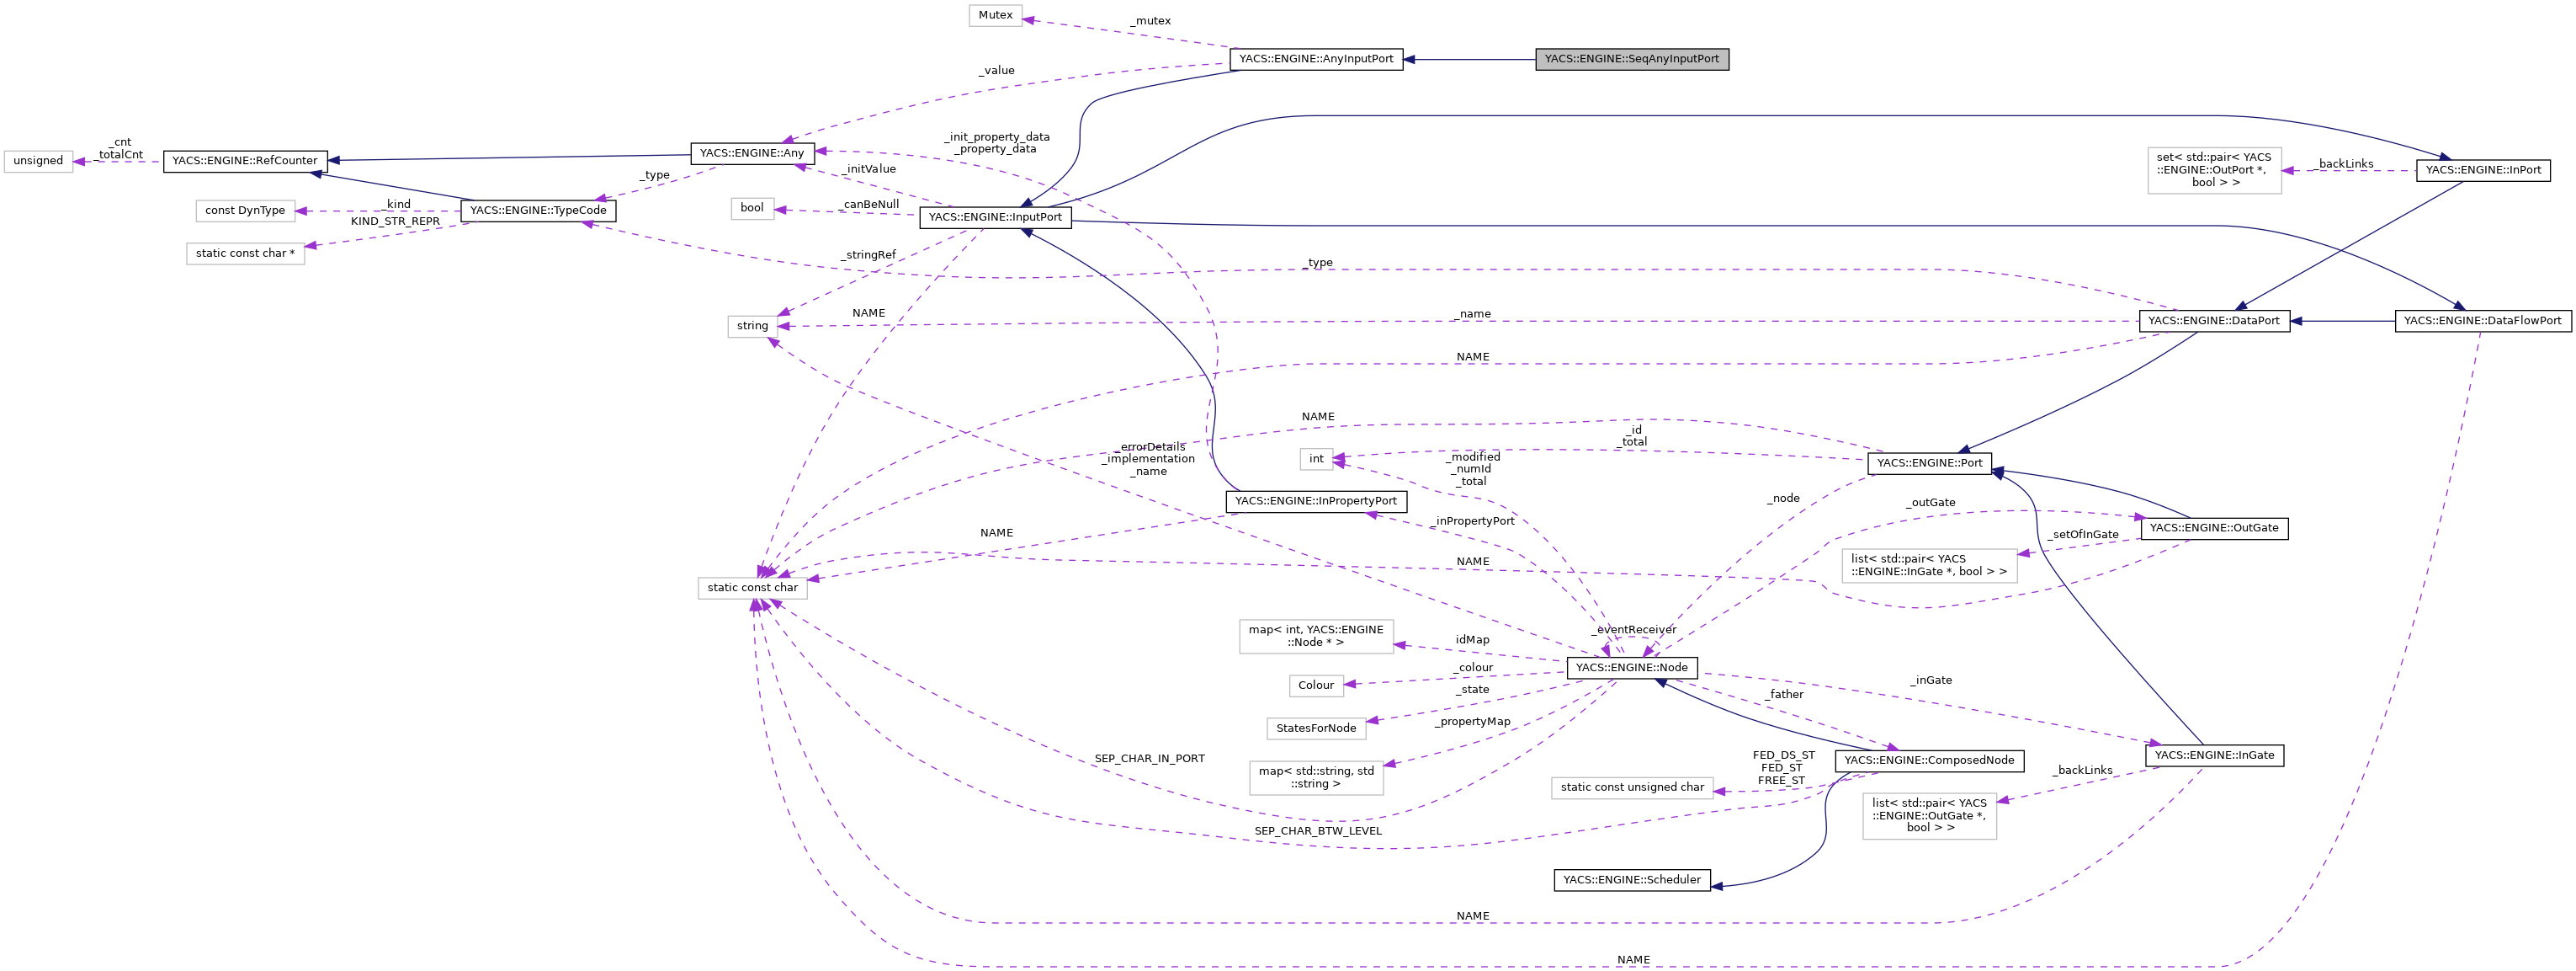Select the const DynType class box
Viewport: 2576px width, 971px height.
[245, 211]
